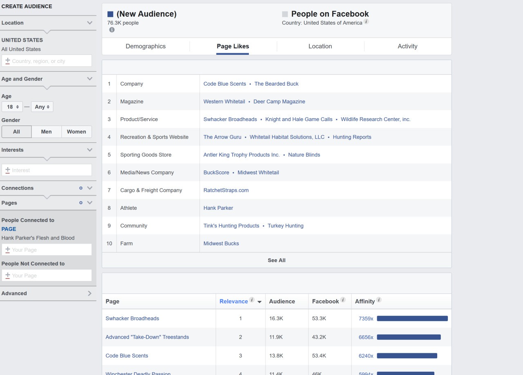523x375 pixels.
Task: Open The Bearded Buck page link
Action: click(276, 84)
